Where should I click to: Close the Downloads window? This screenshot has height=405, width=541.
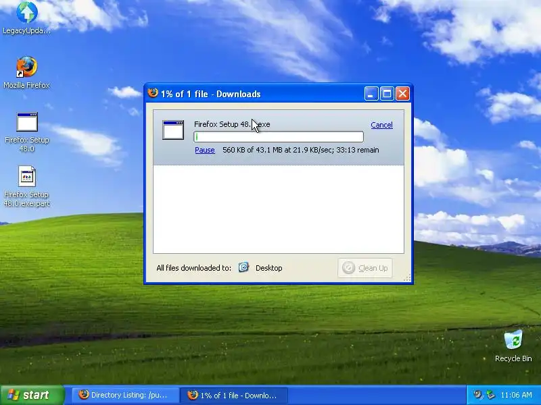point(402,94)
